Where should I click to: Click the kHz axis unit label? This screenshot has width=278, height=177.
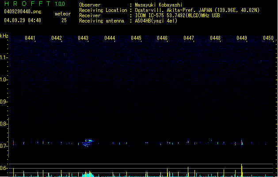(4, 36)
